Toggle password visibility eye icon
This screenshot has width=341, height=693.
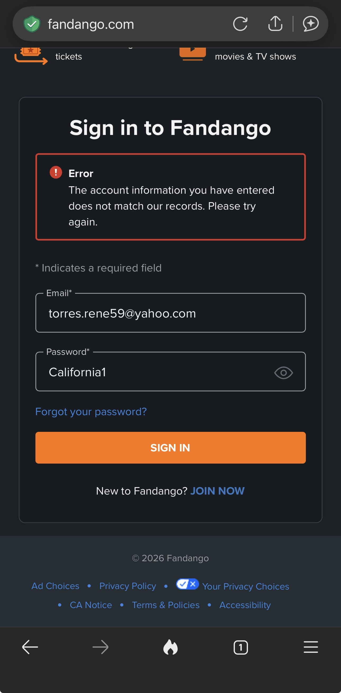[x=283, y=373]
